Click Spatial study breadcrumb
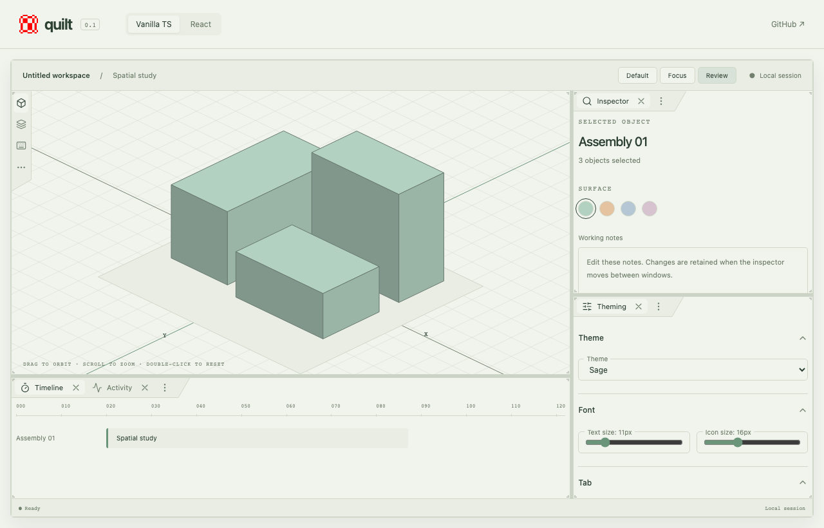This screenshot has width=824, height=528. coord(135,75)
